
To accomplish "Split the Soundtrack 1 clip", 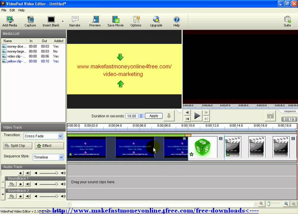I will pos(12,184).
